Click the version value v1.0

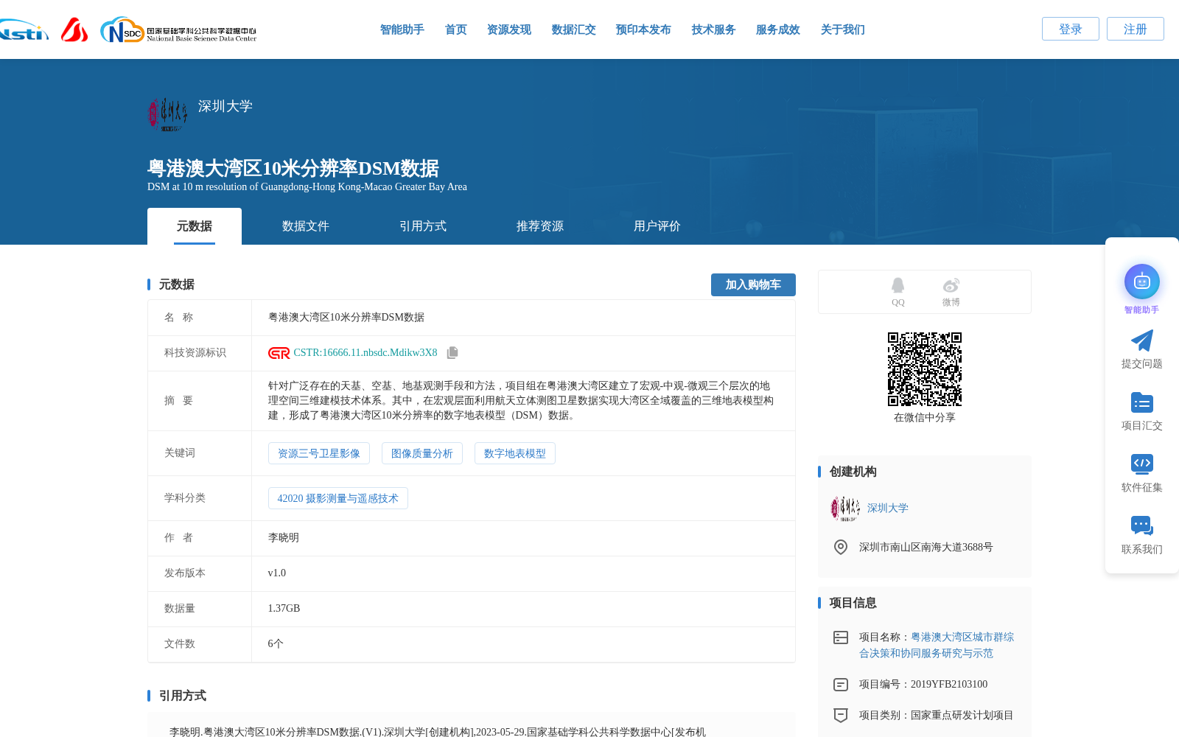(277, 573)
